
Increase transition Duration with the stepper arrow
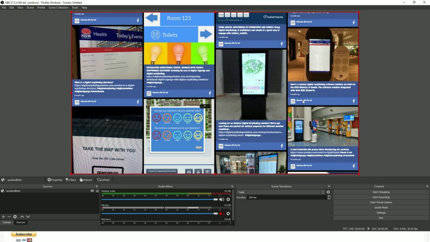(328, 196)
